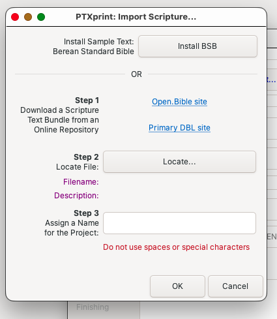Click the 'Step 3' heading
The width and height of the screenshot is (277, 319).
(86, 213)
